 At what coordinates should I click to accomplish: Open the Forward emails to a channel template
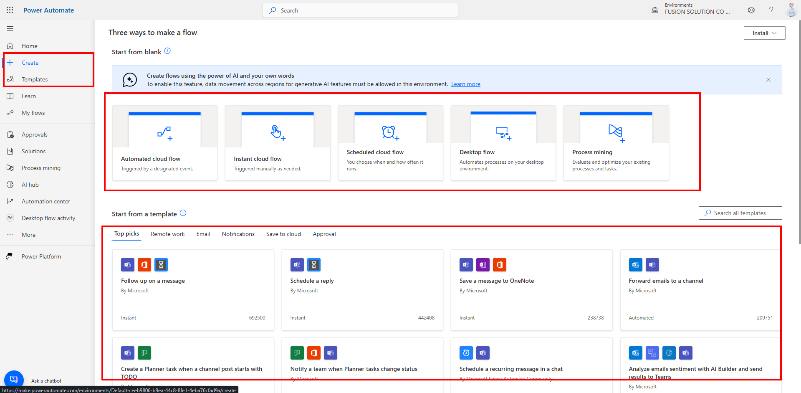[700, 290]
